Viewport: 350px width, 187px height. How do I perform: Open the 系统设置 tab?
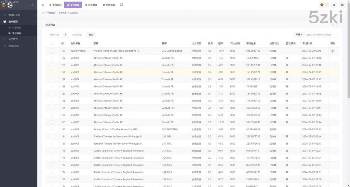coord(109,5)
